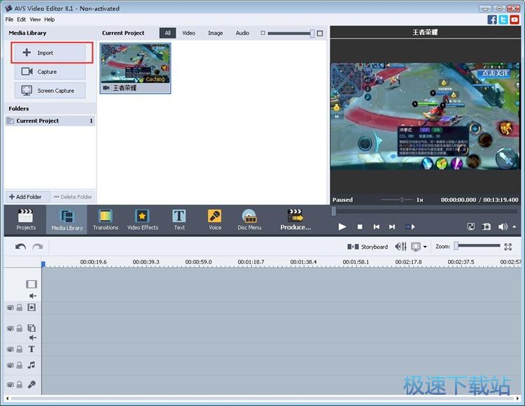This screenshot has height=406, width=525.
Task: Undo the last action
Action: click(x=20, y=247)
